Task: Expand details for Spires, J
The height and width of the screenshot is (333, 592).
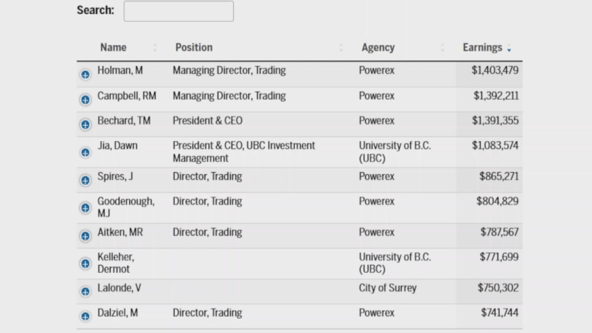Action: 85,180
